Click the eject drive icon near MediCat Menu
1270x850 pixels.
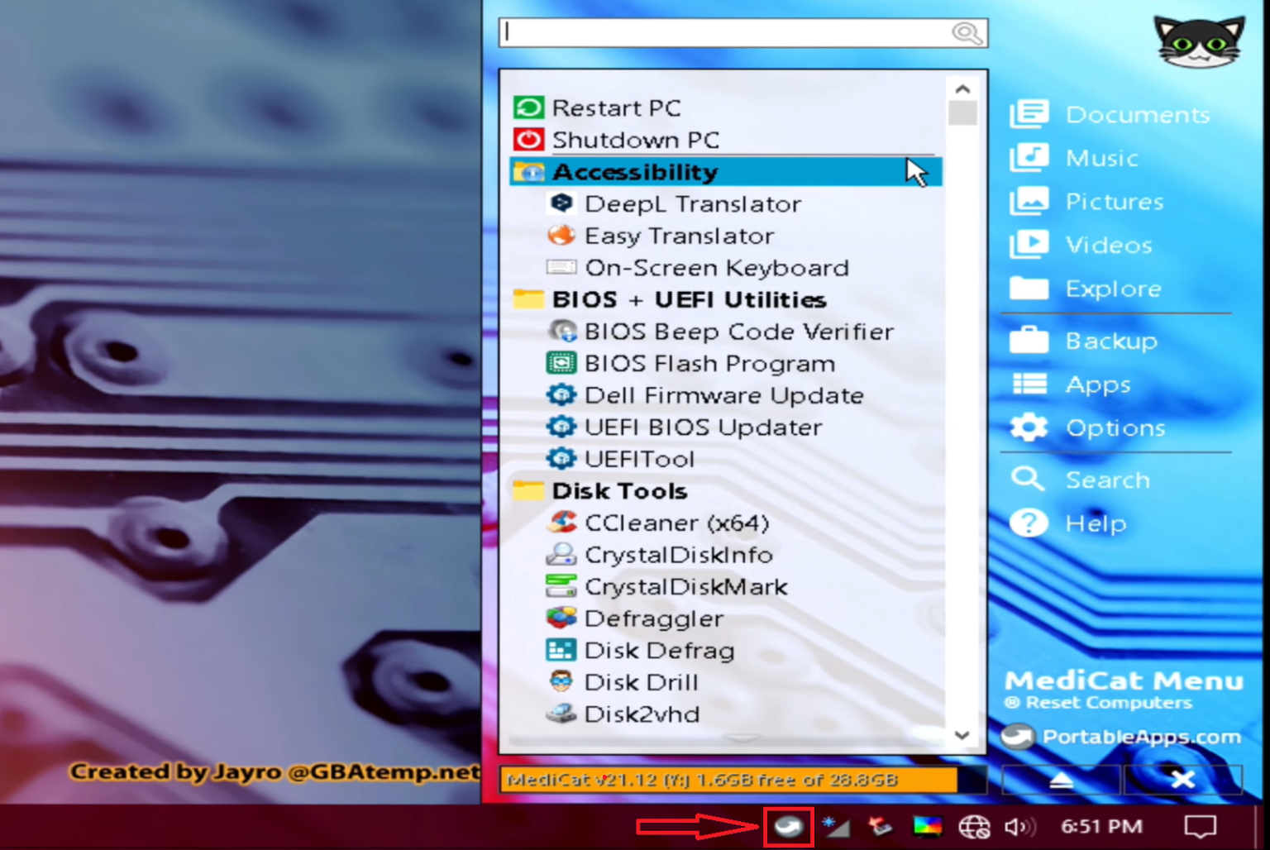[x=1059, y=779]
